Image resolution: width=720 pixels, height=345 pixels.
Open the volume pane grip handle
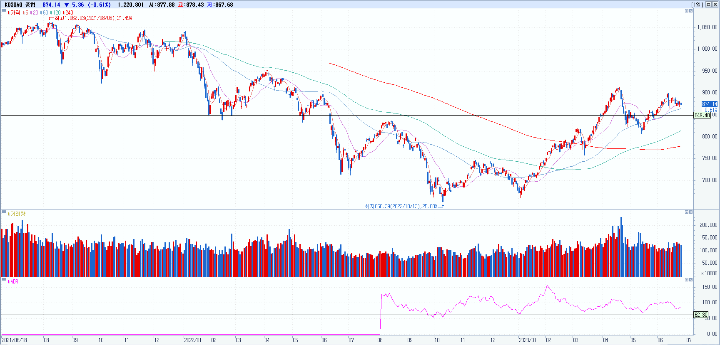coord(4,212)
